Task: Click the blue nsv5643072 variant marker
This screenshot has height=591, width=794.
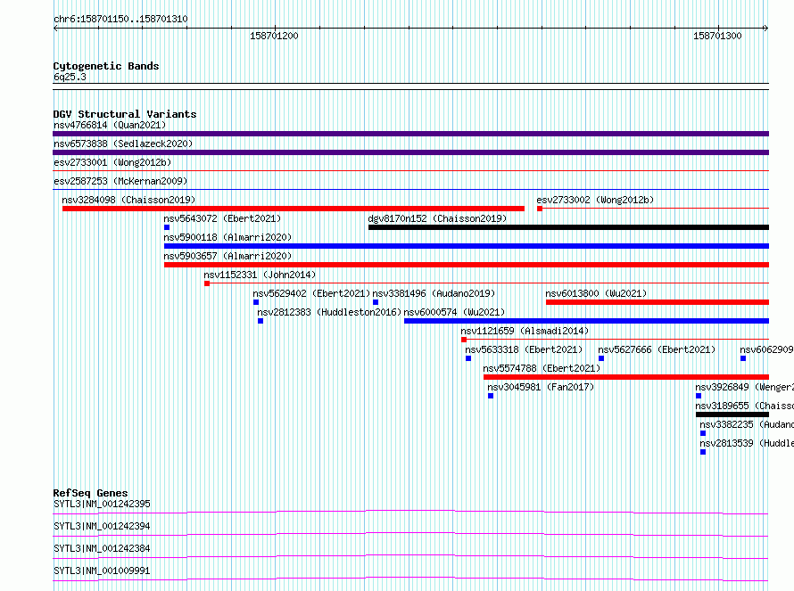Action: pos(167,227)
